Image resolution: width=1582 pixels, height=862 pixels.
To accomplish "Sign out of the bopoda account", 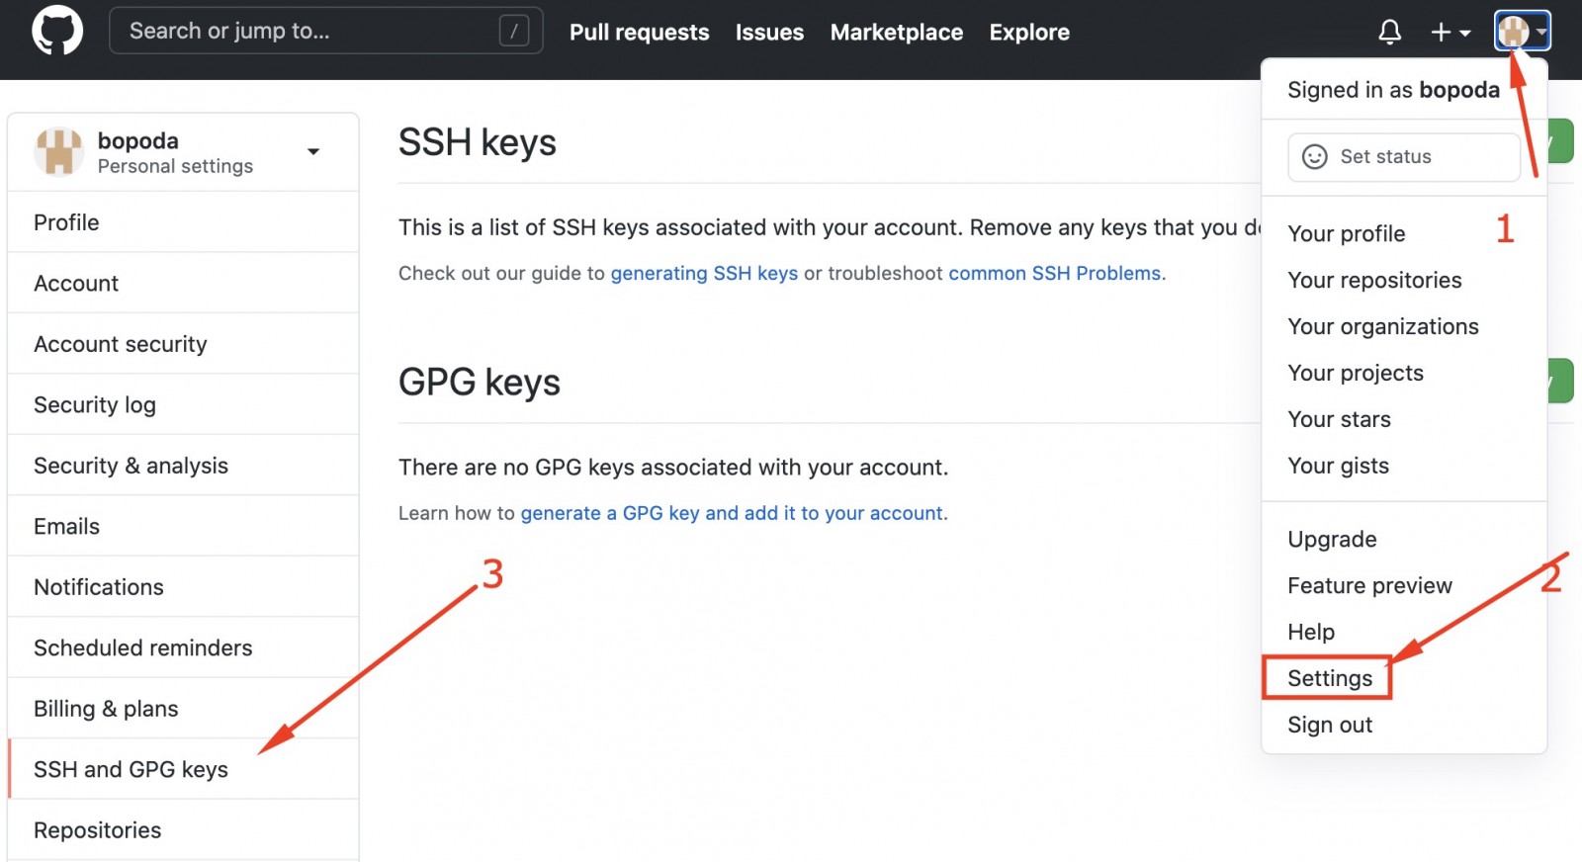I will [1329, 725].
